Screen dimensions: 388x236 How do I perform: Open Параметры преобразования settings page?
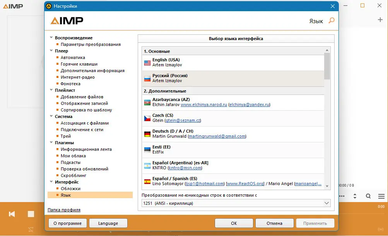[x=91, y=44]
